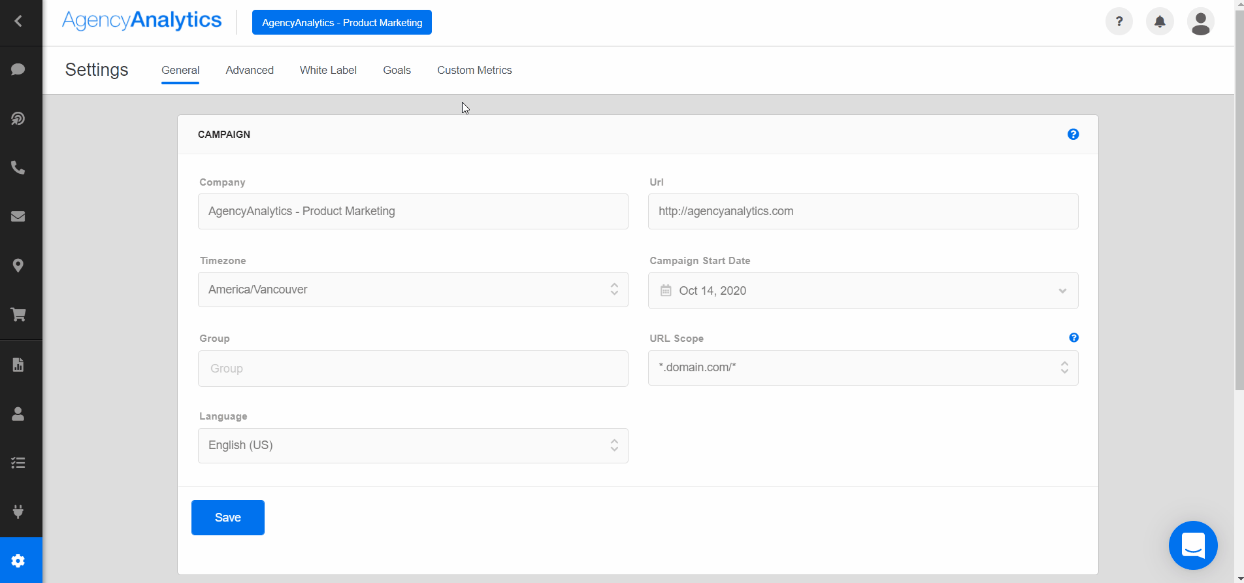Open the live chat support bubble
The image size is (1244, 583).
pyautogui.click(x=1193, y=545)
